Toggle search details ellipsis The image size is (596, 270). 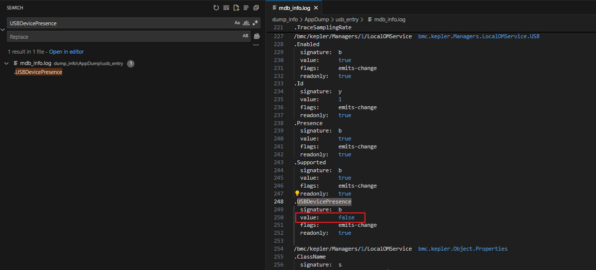(x=256, y=45)
